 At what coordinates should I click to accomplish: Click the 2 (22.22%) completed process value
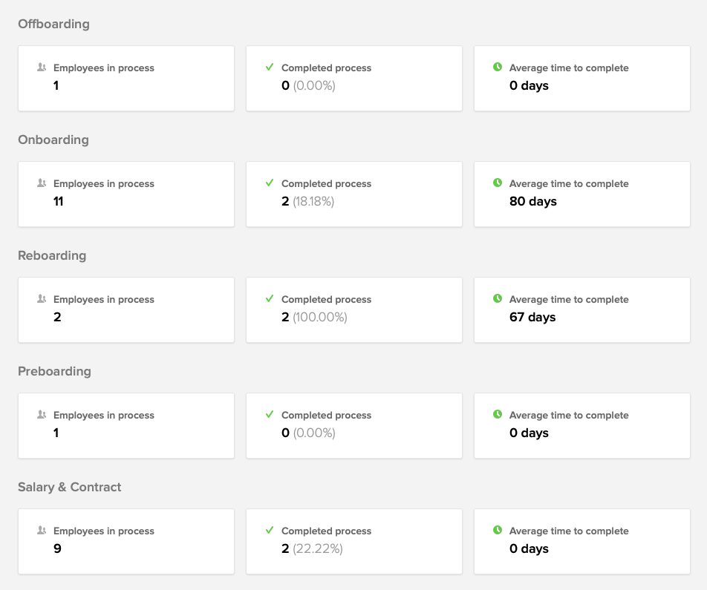pos(312,549)
